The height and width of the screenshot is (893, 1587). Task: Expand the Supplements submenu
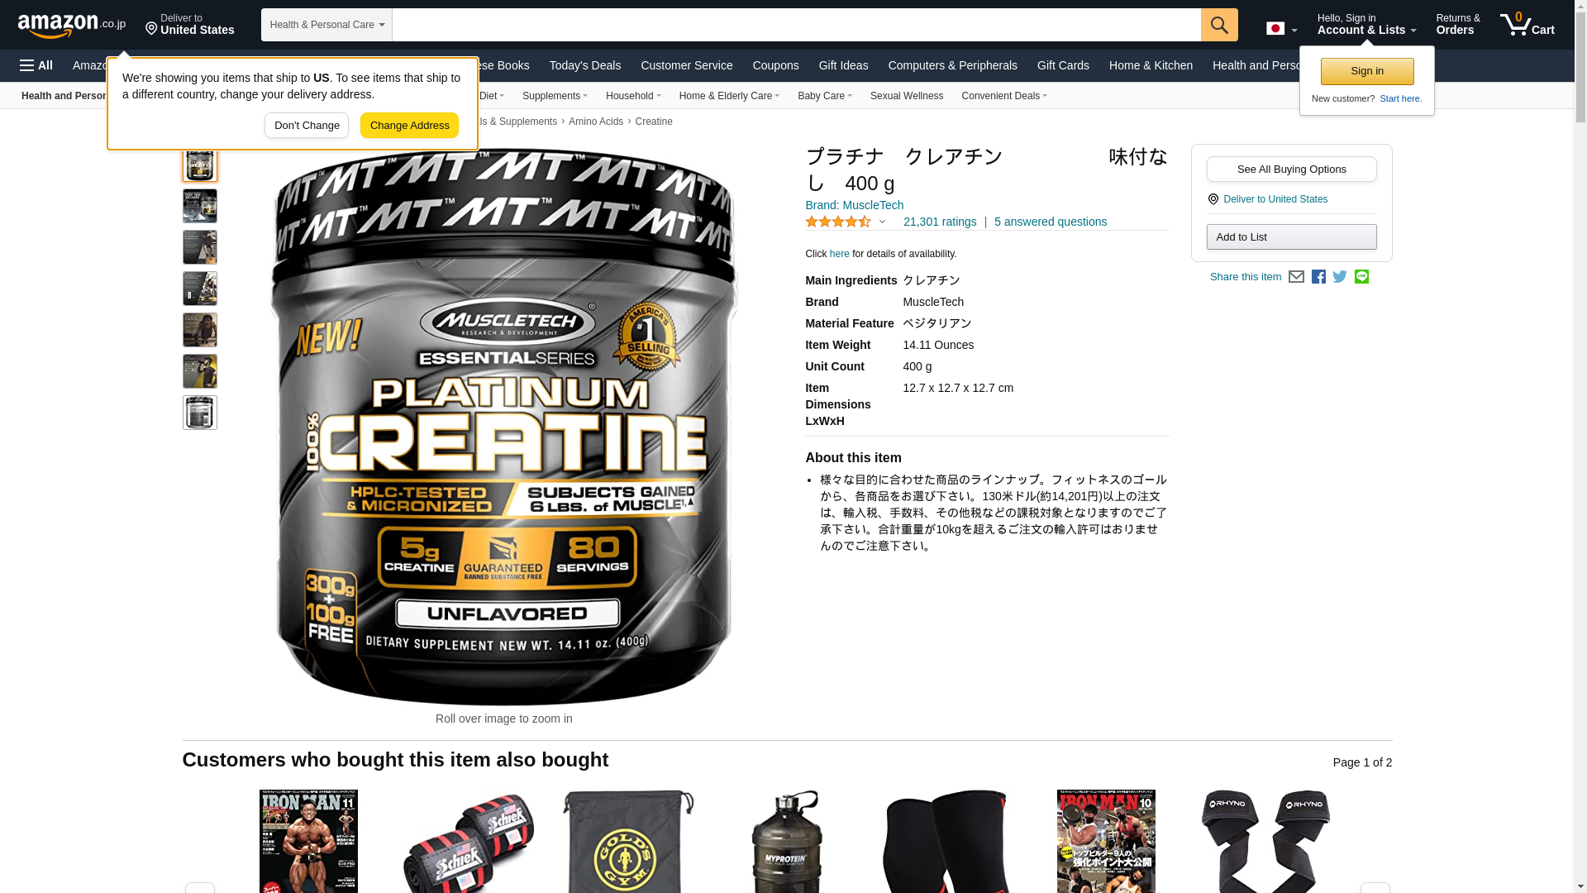(555, 96)
